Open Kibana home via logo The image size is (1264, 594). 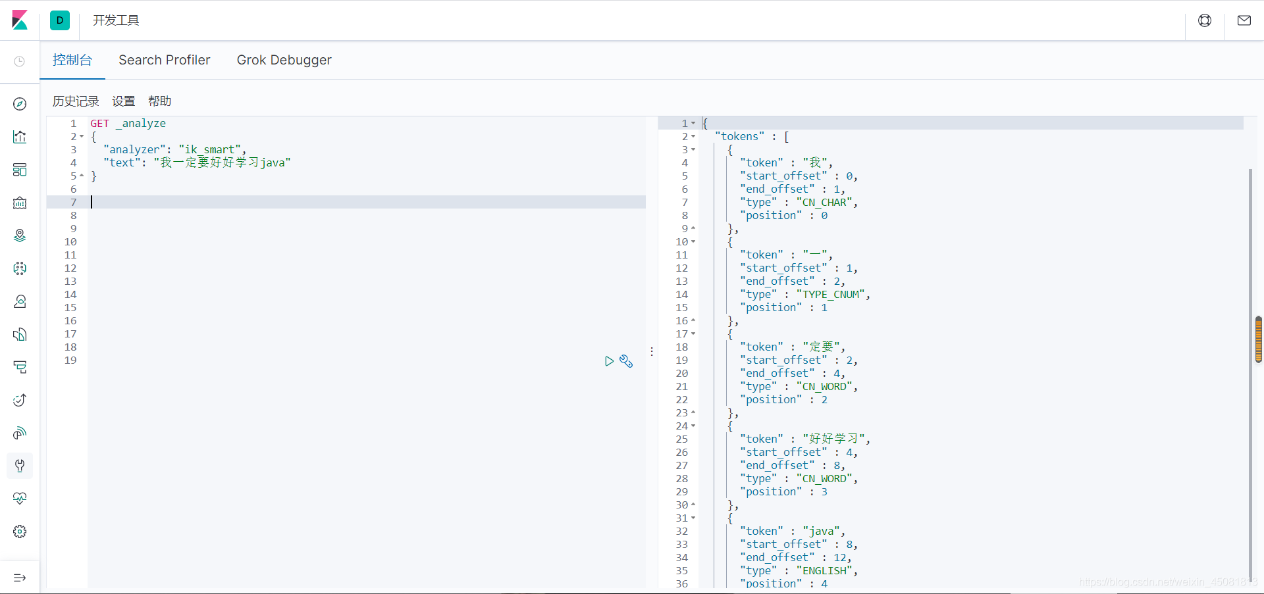pyautogui.click(x=20, y=20)
